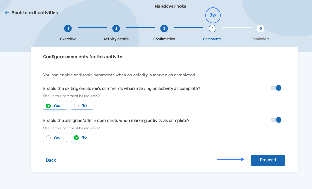Choose No for exiting employee comment required

[82, 106]
